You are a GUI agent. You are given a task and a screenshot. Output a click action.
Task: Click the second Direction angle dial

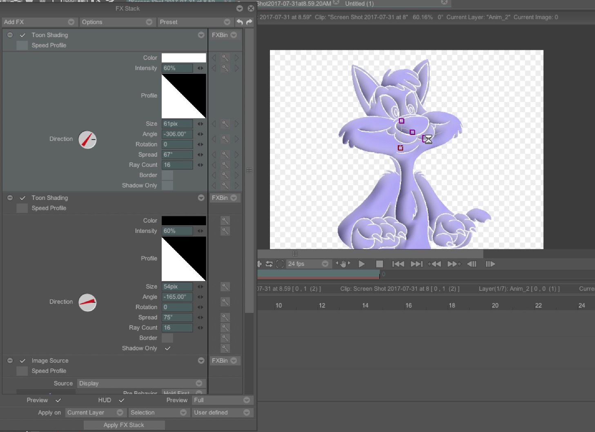point(87,303)
